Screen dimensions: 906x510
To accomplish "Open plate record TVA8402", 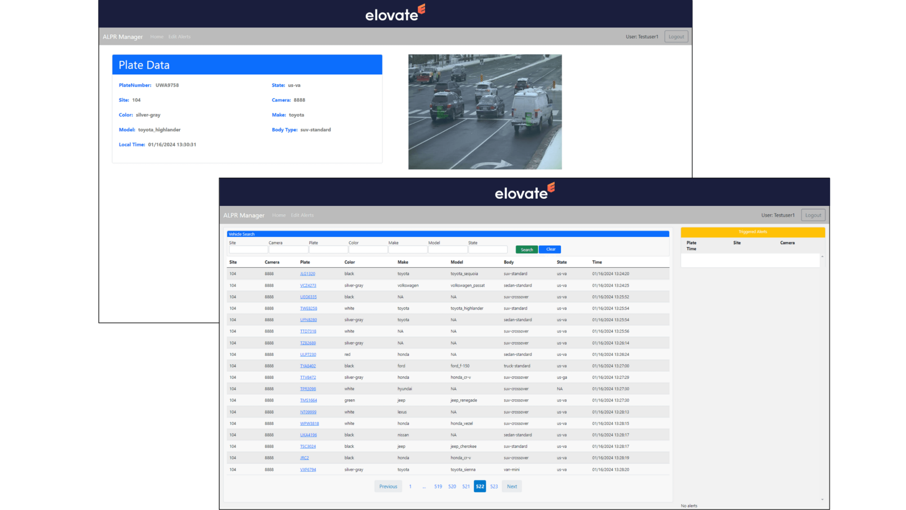I will 307,366.
